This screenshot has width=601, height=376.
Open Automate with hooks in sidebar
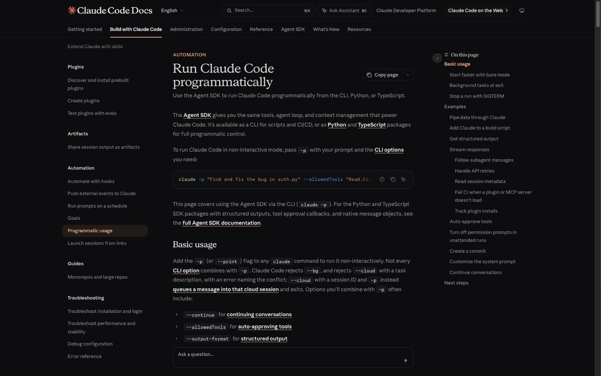click(x=91, y=181)
